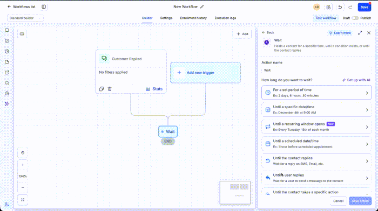Save the workflow

tap(364, 7)
